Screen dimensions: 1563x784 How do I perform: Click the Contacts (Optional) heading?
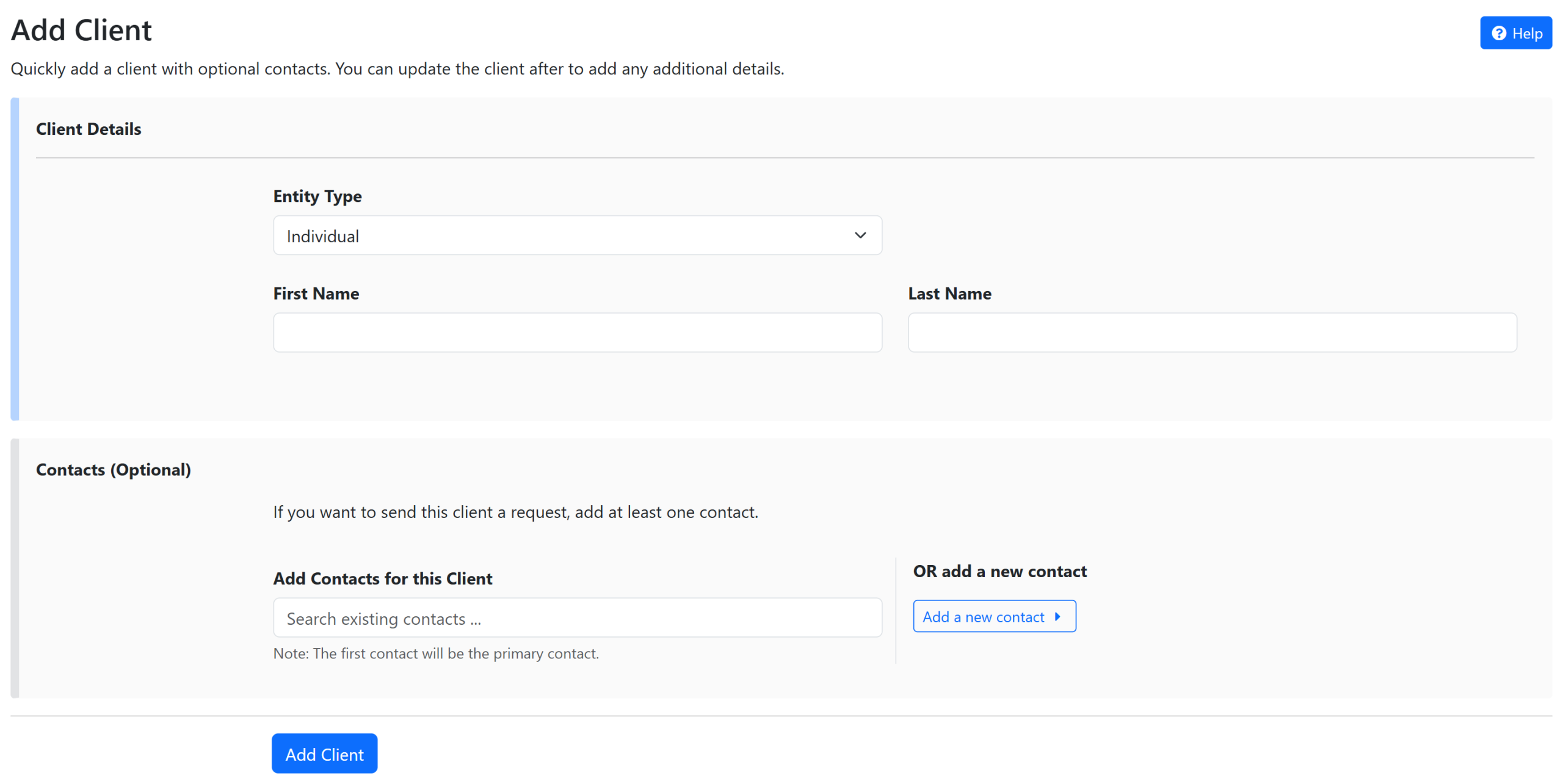[x=114, y=470]
